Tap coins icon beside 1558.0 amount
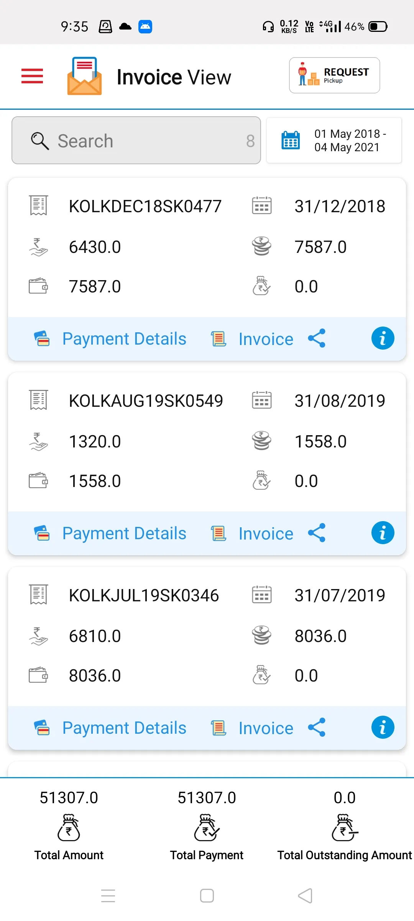The height and width of the screenshot is (921, 414). (262, 441)
